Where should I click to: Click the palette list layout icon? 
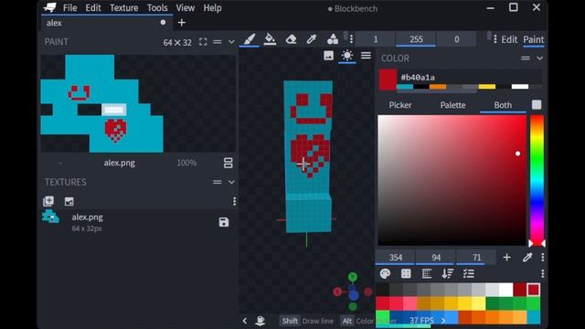427,273
